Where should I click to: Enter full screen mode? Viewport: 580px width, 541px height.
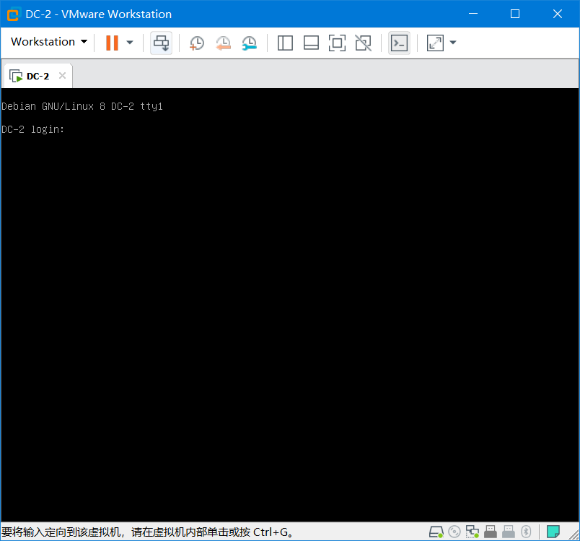click(337, 43)
